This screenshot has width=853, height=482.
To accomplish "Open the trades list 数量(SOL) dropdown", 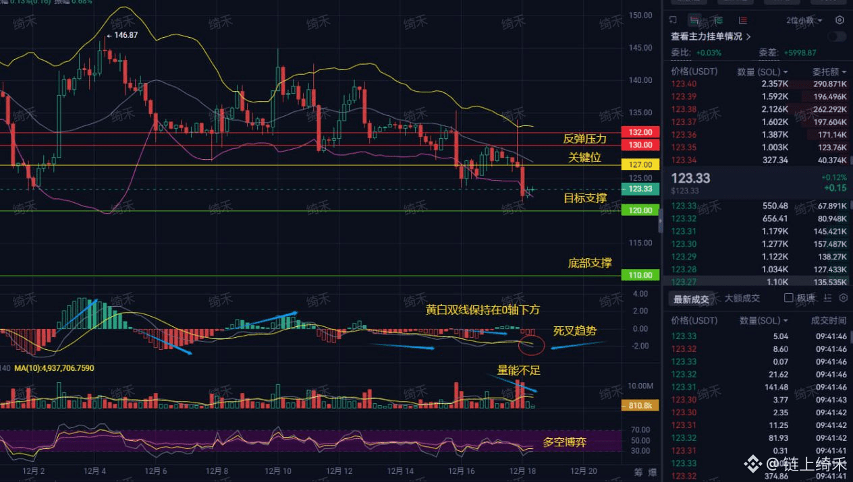I will click(765, 320).
